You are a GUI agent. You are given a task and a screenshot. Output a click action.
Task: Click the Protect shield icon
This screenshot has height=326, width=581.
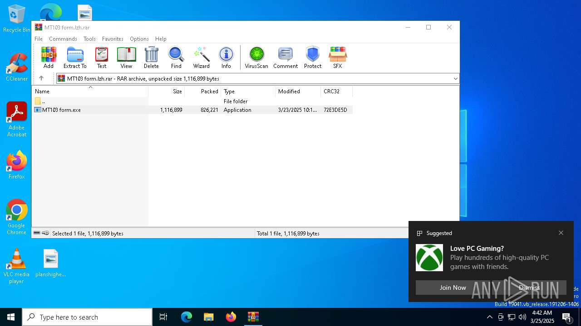313,58
